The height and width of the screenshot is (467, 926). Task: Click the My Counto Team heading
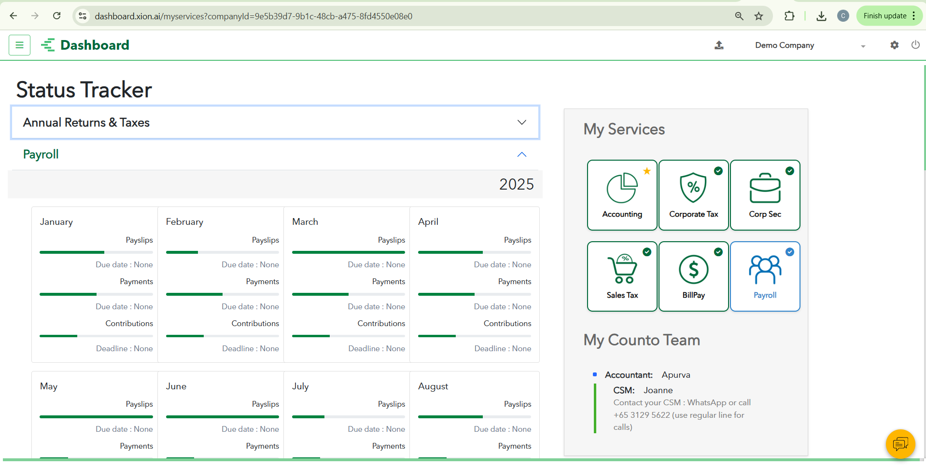point(642,340)
